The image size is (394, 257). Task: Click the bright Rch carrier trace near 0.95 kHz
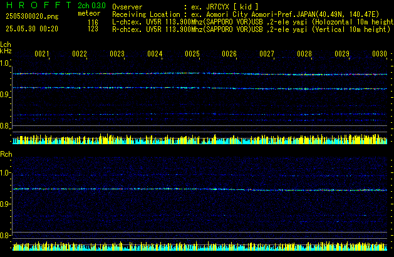pos(200,189)
